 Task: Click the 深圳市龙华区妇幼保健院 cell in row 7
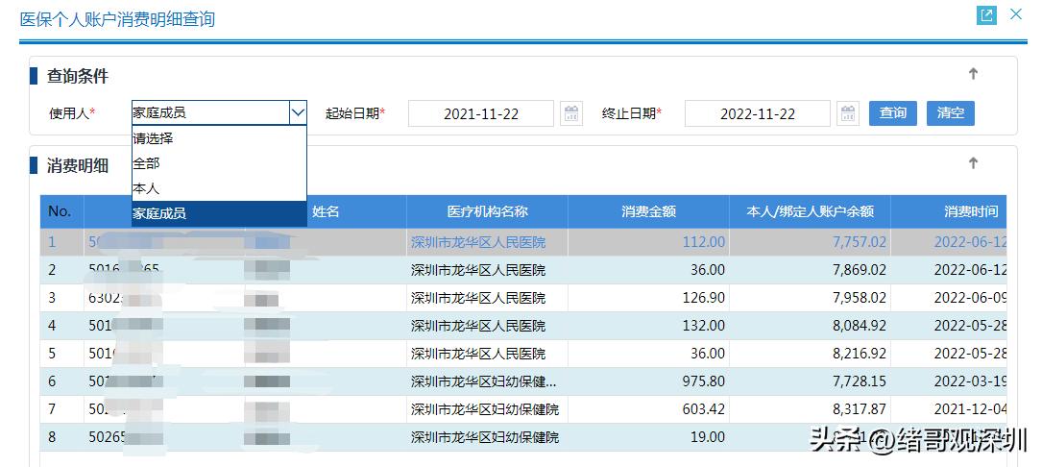click(x=485, y=409)
